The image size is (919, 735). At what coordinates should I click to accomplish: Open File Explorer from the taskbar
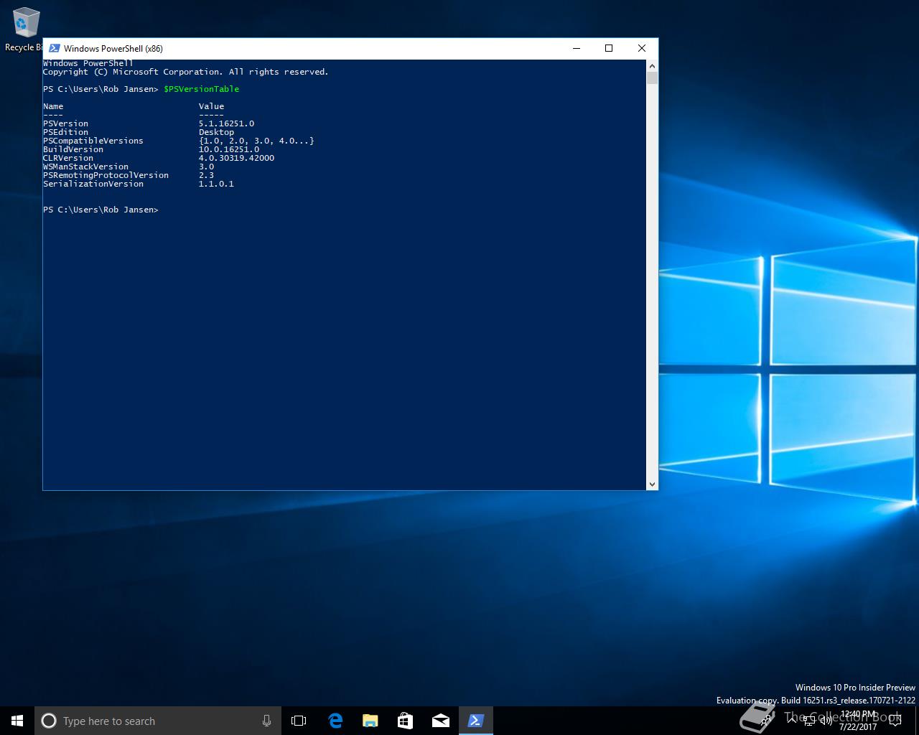pos(370,721)
